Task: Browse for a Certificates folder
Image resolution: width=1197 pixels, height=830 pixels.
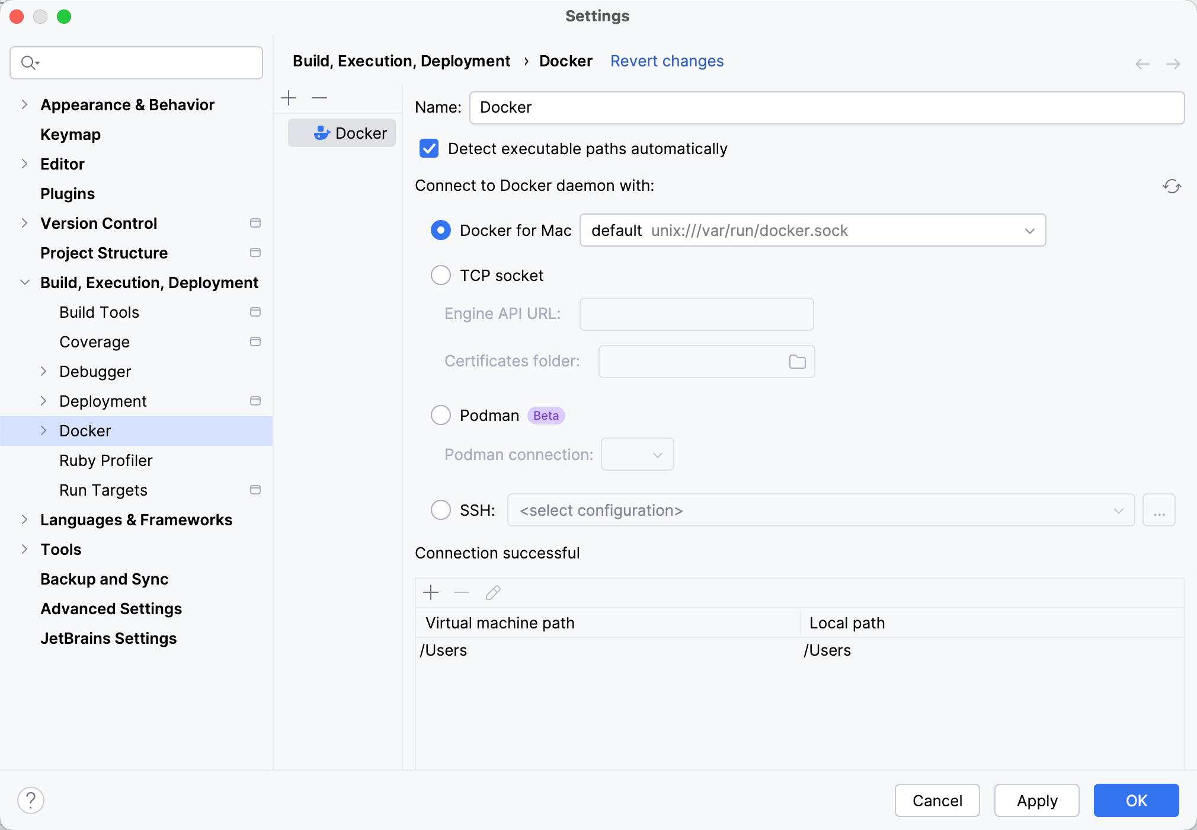Action: [x=796, y=361]
